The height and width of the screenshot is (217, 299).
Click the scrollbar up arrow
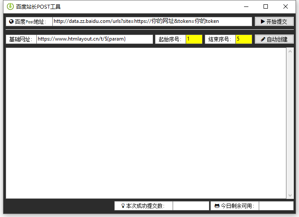pos(290,51)
